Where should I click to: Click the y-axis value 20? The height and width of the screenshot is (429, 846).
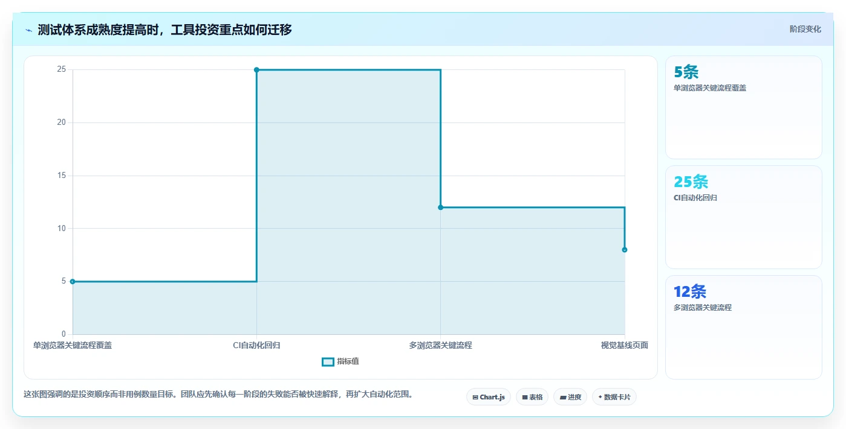point(61,122)
